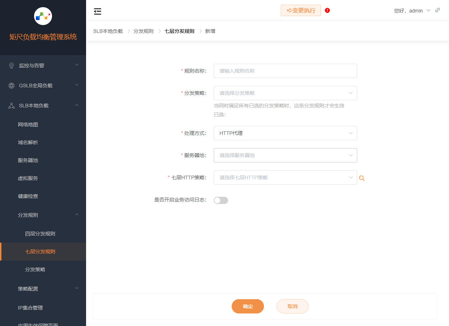Click the 七层分发规则 breadcrumb
The image size is (449, 326).
click(x=179, y=31)
